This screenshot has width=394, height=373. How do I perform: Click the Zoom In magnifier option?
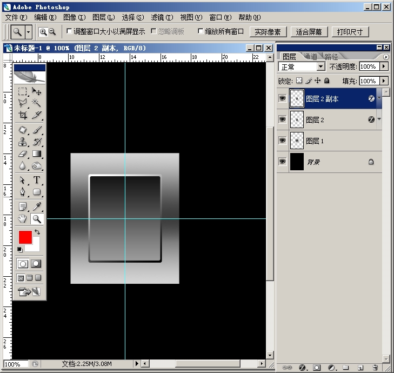(x=43, y=32)
